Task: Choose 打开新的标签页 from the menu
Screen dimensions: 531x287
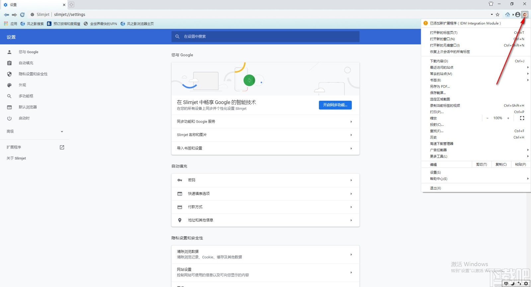Action: click(x=476, y=33)
